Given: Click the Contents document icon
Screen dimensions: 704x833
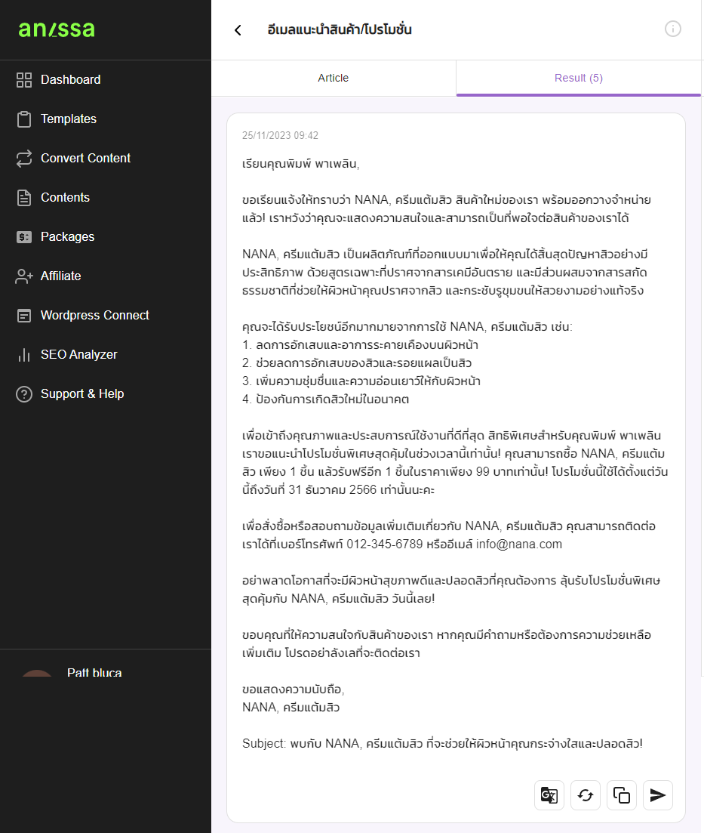Looking at the screenshot, I should [x=24, y=198].
